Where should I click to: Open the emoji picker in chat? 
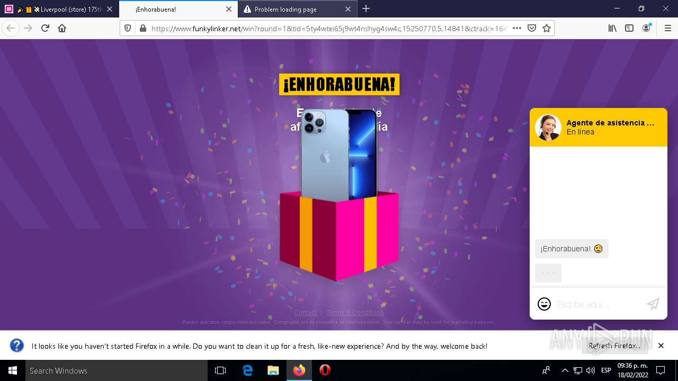(x=544, y=304)
